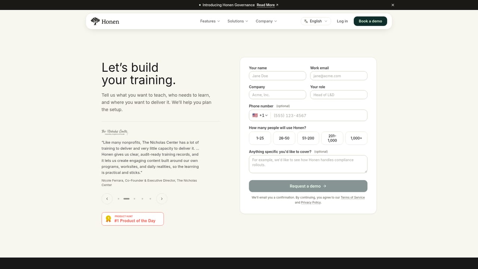Open the Privacy Policy link
The image size is (478, 269).
point(311,202)
